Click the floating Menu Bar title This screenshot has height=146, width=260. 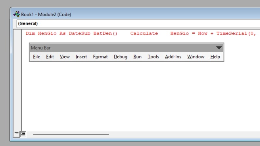pos(41,48)
